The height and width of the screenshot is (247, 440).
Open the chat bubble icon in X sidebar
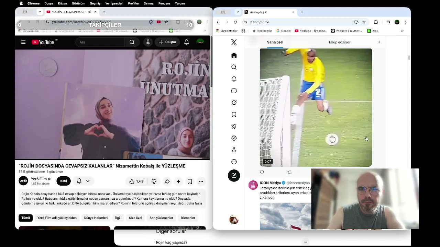(234, 91)
